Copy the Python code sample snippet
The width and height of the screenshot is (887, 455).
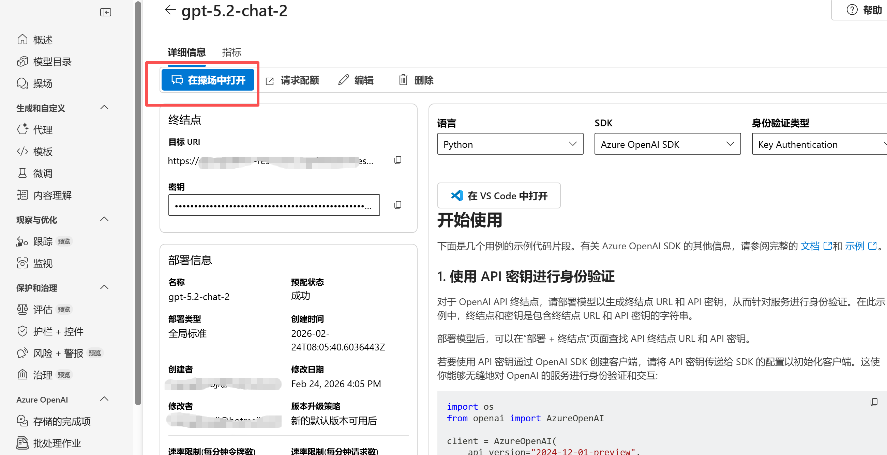tap(874, 402)
